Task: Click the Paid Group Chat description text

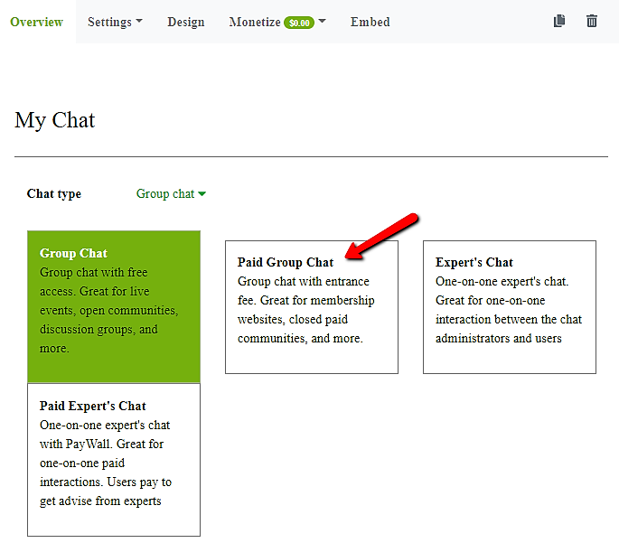Action: click(305, 310)
